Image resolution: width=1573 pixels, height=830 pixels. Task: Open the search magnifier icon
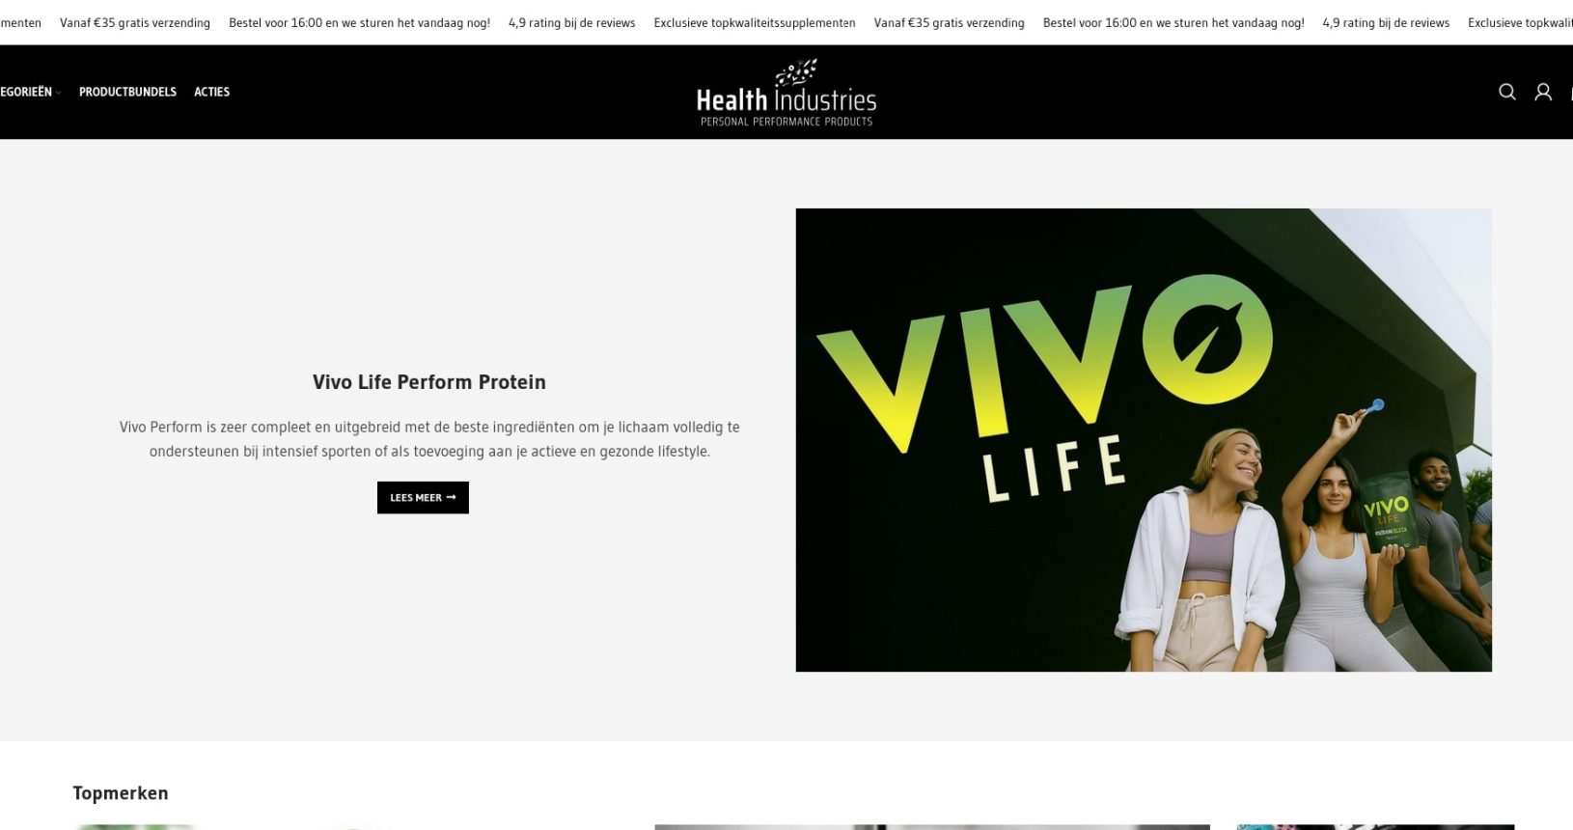tap(1506, 92)
